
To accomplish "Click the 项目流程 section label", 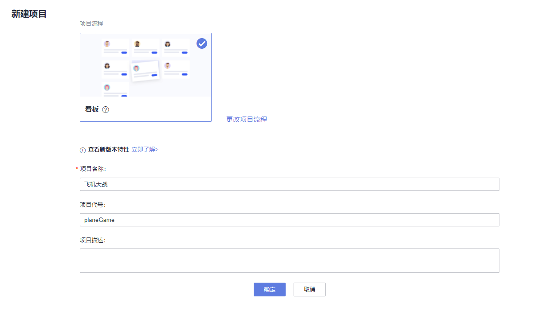I will [x=91, y=23].
